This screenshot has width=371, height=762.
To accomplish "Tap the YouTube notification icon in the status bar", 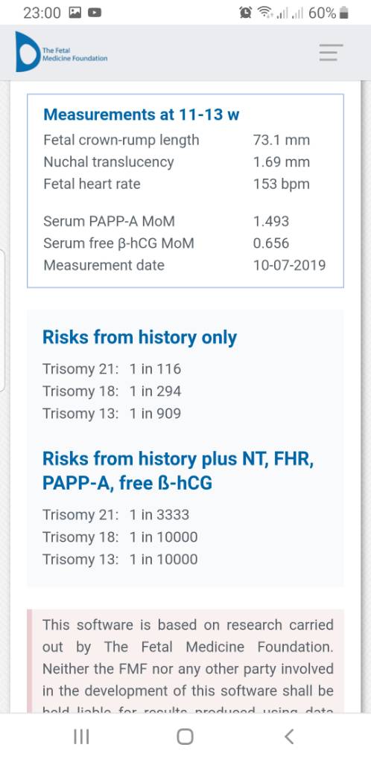I will [95, 13].
